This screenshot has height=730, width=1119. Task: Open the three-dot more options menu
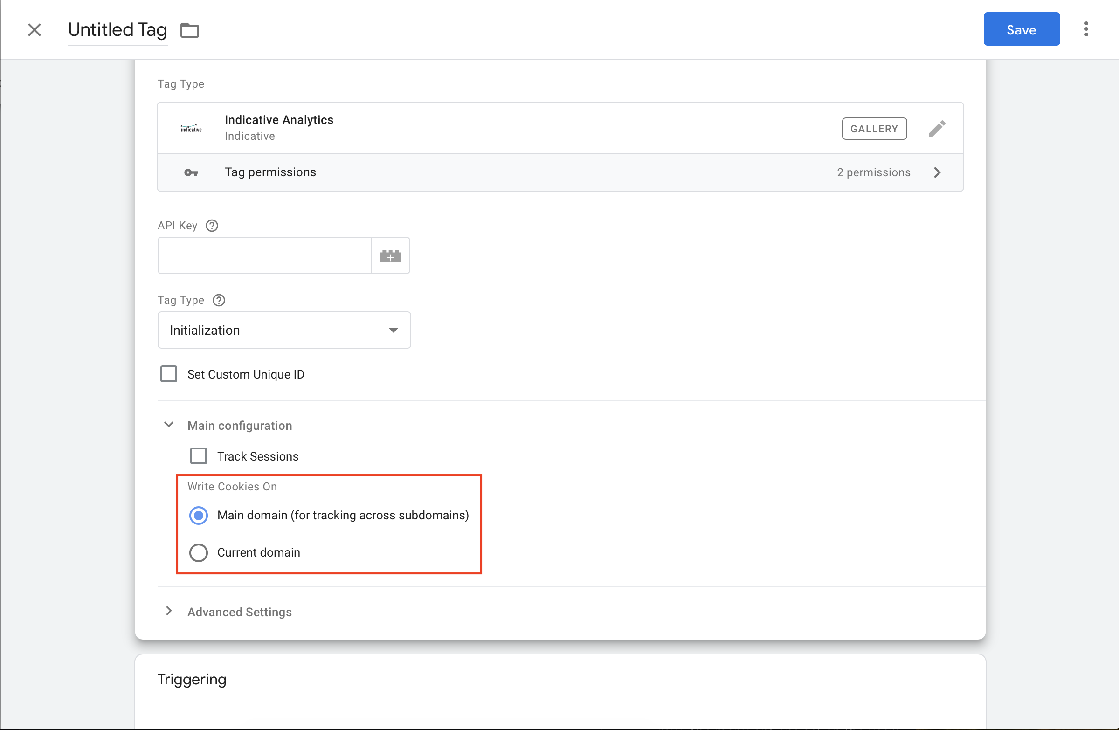click(x=1086, y=29)
